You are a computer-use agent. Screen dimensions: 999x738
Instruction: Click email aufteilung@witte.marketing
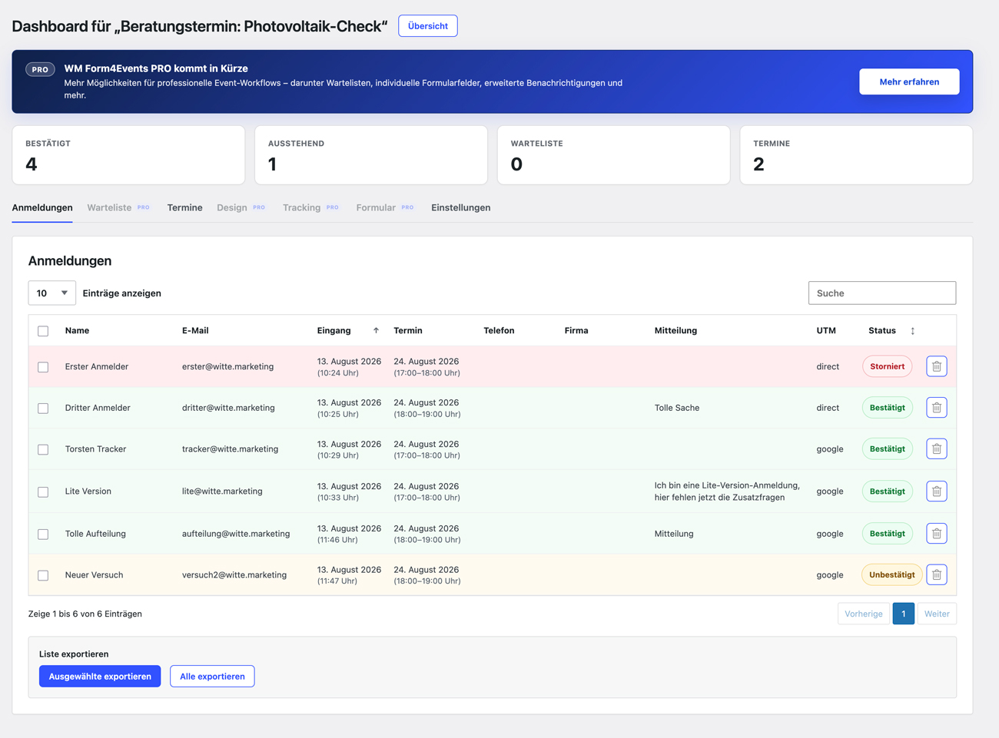click(236, 533)
